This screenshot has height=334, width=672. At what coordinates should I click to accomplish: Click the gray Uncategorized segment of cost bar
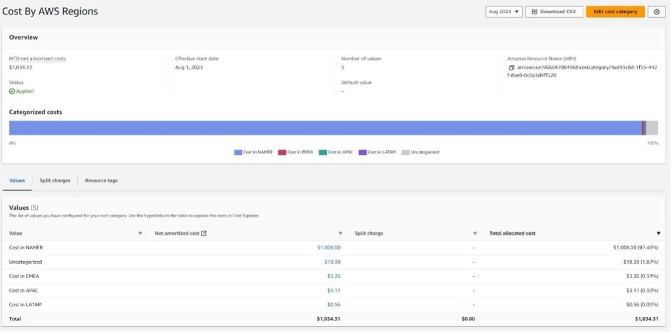pyautogui.click(x=652, y=128)
